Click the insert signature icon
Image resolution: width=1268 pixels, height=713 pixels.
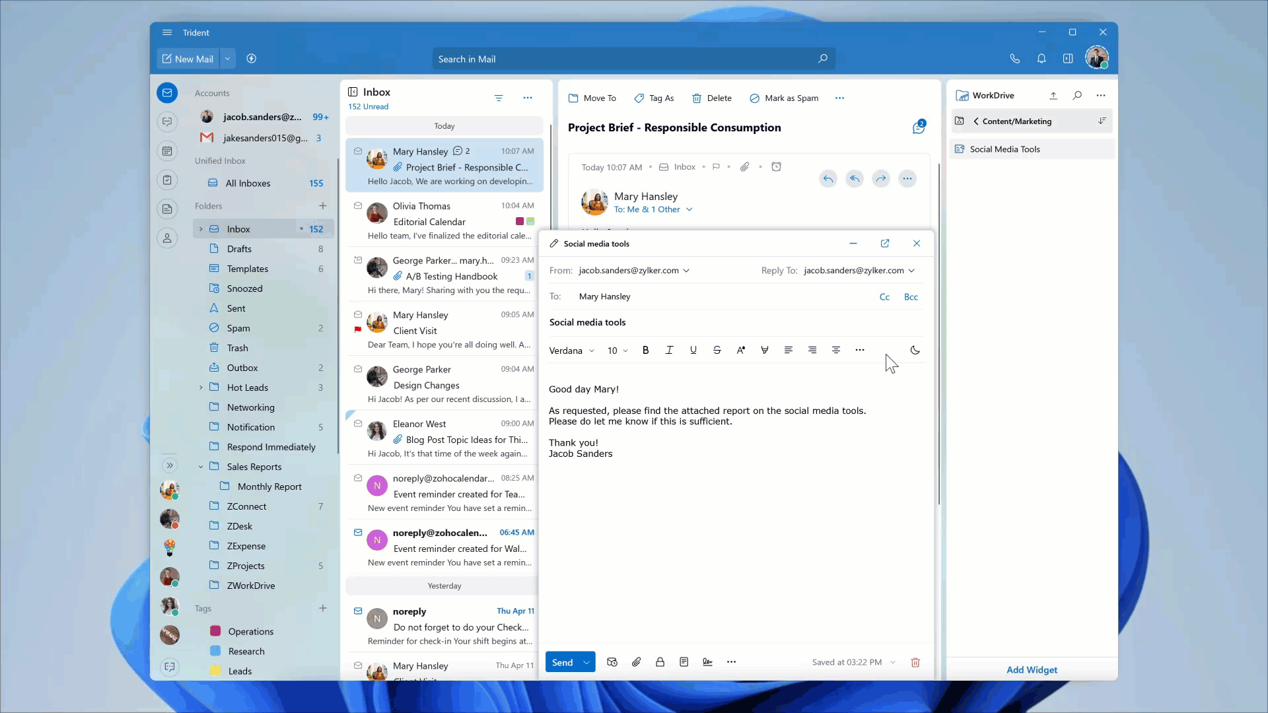(x=707, y=662)
